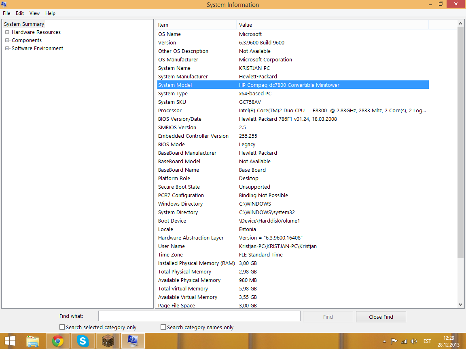This screenshot has width=466, height=349.
Task: Enable Search selected category only checkbox
Action: pos(62,327)
